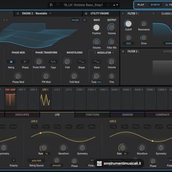Click the Modulator Wave sine icon
This screenshot has width=172, height=172.
(x=96, y=62)
